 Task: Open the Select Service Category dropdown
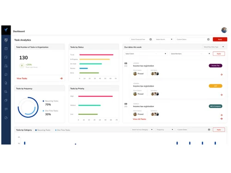pos(142,130)
